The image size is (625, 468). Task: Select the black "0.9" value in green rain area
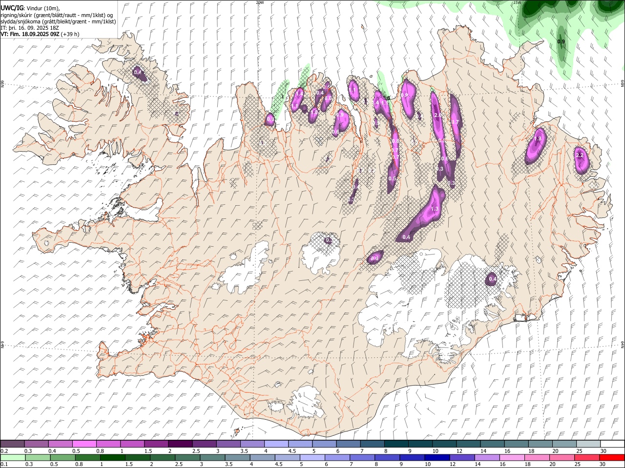561,42
